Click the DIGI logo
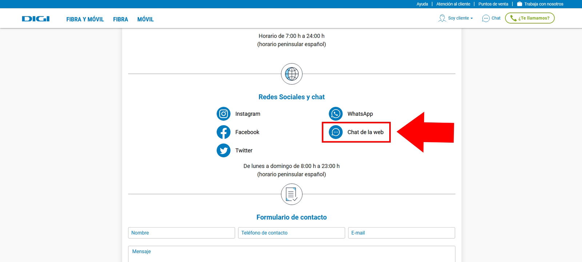 pyautogui.click(x=36, y=19)
